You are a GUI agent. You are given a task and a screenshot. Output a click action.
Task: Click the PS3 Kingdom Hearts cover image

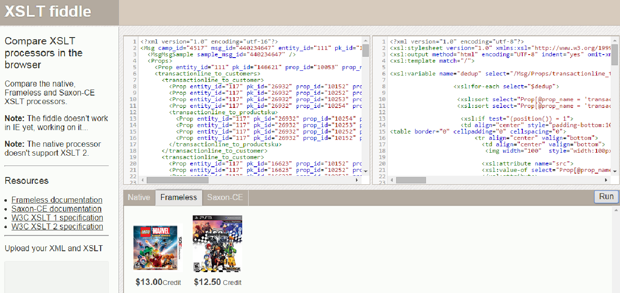(217, 244)
